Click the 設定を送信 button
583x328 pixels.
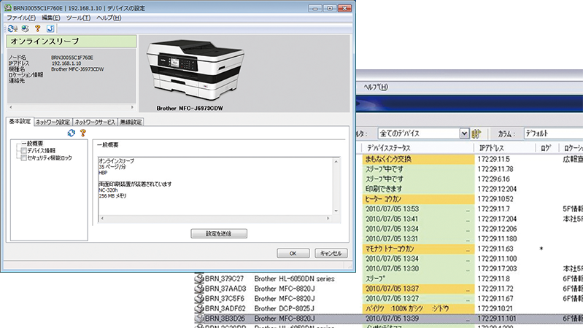[x=219, y=233]
